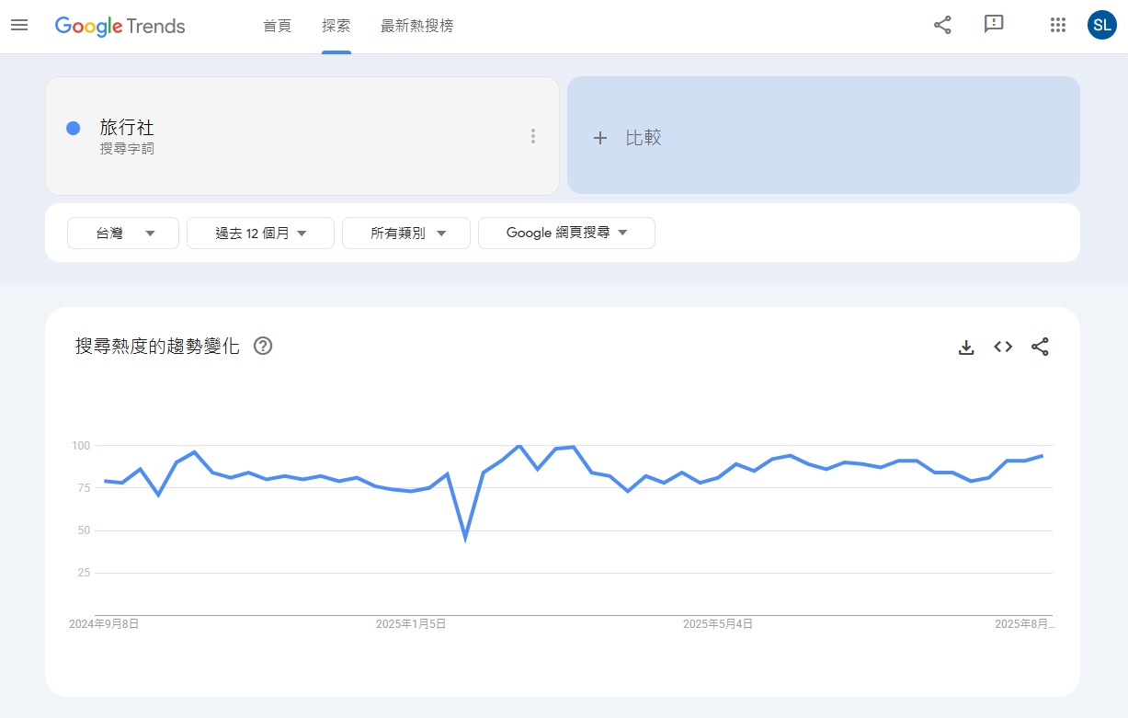Viewport: 1128px width, 718px height.
Task: Open the 過去 12 個月 time range dropdown
Action: pyautogui.click(x=260, y=234)
